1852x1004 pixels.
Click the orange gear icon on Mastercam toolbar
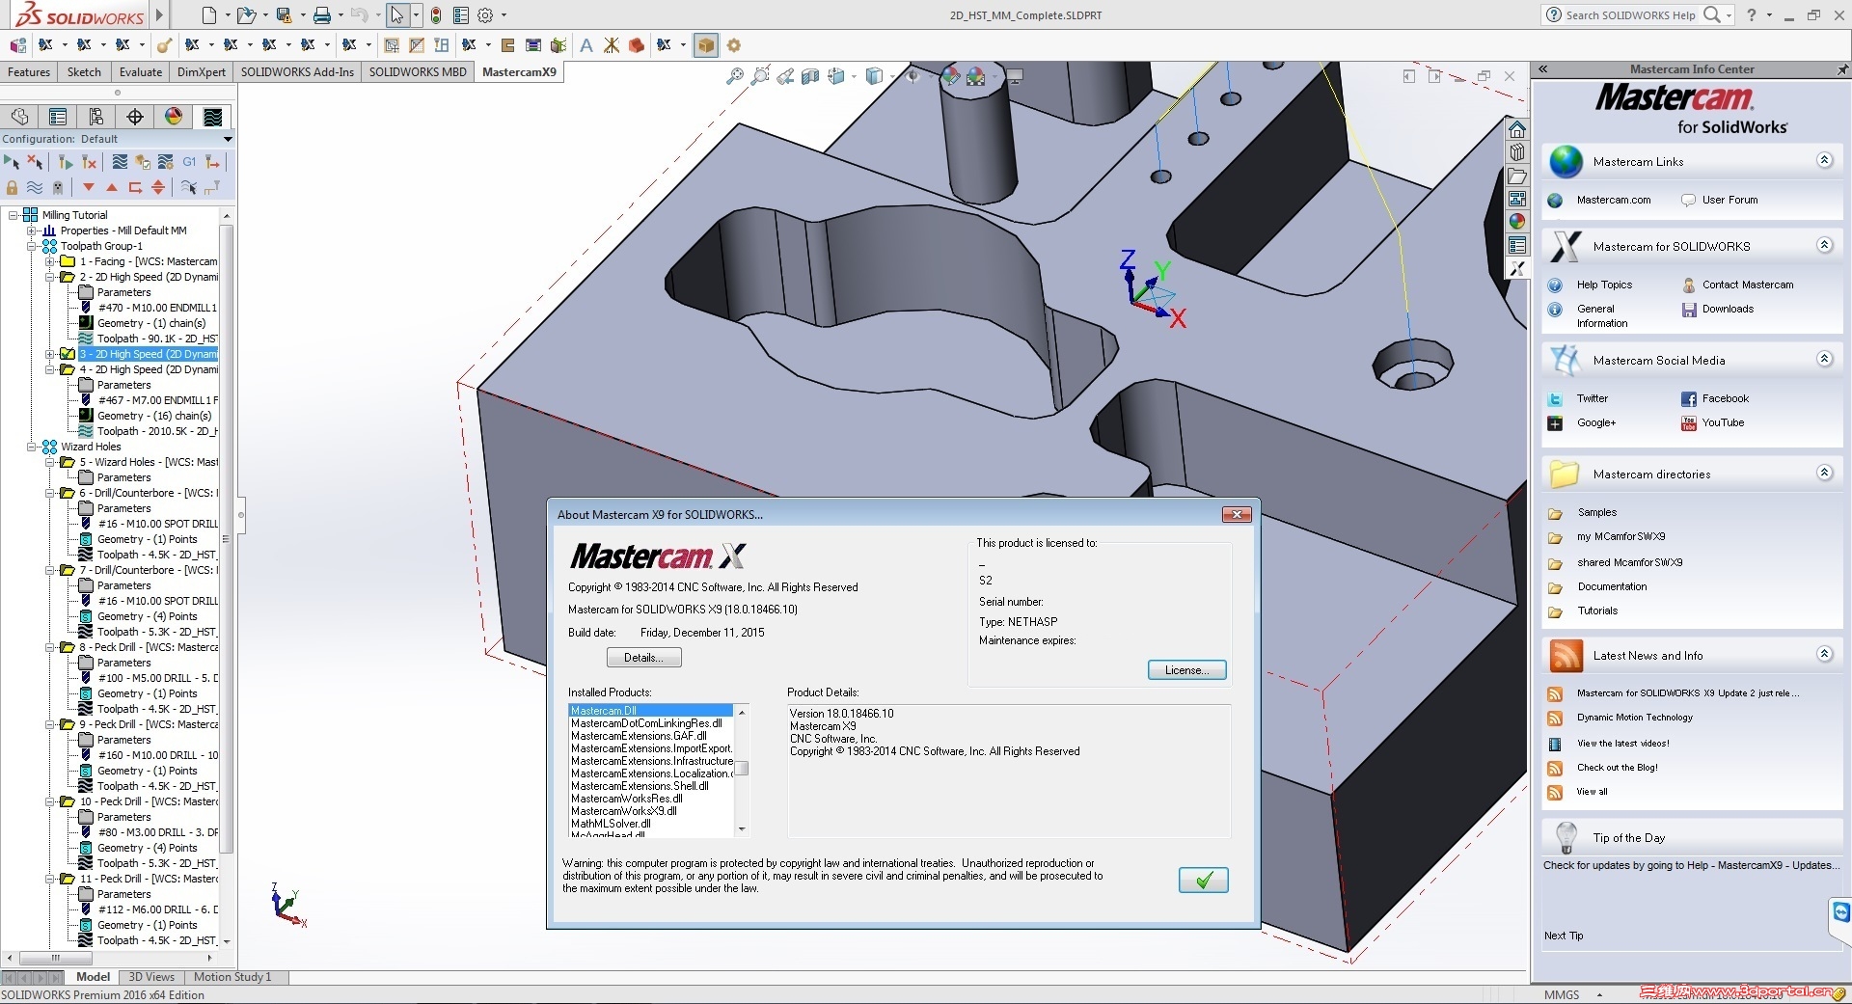click(734, 45)
